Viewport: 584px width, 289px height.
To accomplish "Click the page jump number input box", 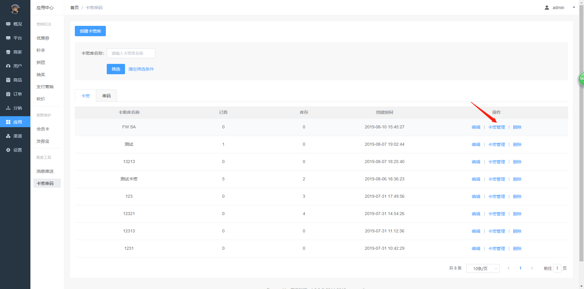I will (x=557, y=268).
